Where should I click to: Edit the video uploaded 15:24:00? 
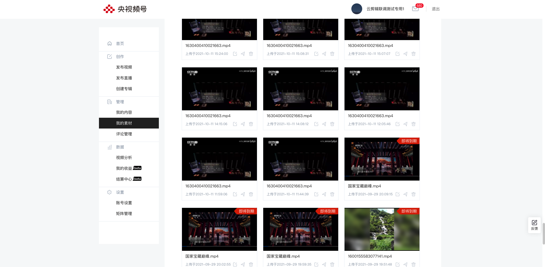pos(235,54)
